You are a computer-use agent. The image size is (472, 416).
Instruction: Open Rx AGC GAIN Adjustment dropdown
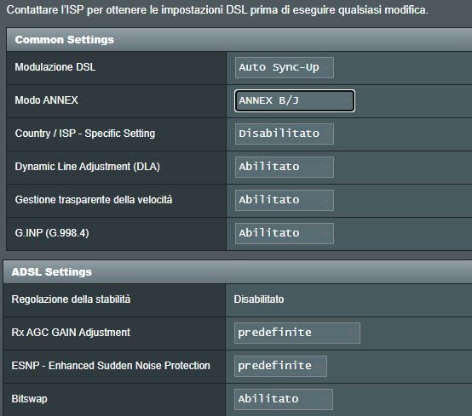[297, 333]
